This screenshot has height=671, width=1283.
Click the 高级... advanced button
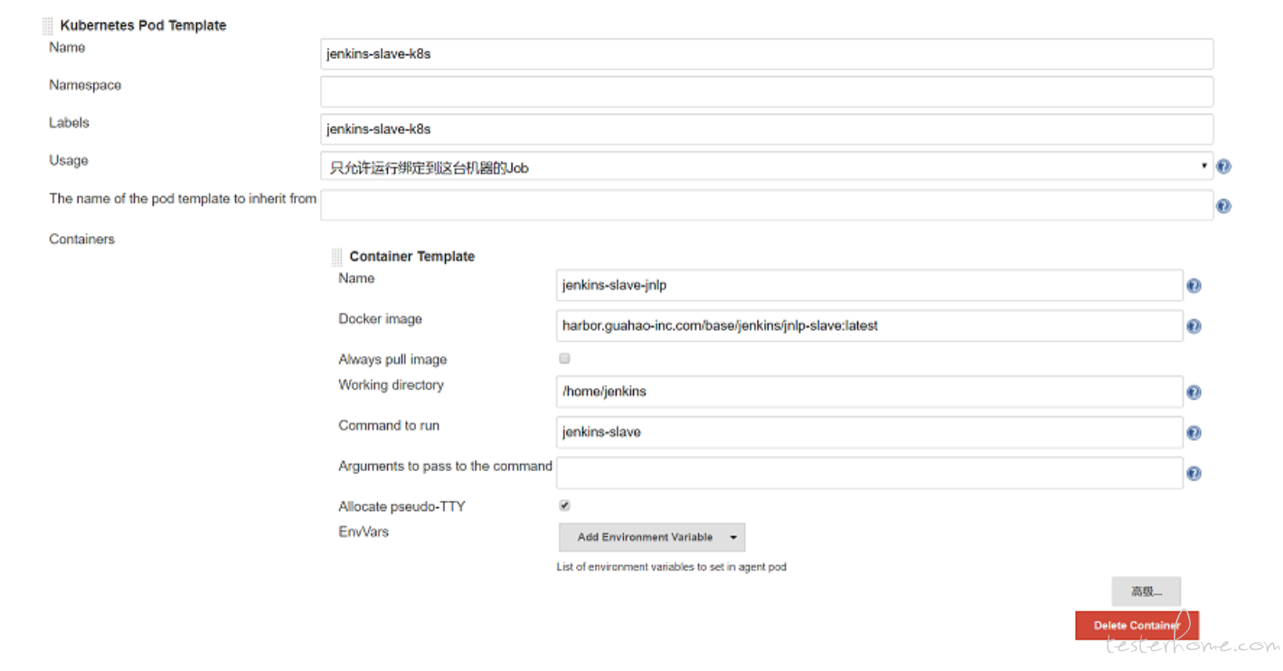pos(1146,591)
